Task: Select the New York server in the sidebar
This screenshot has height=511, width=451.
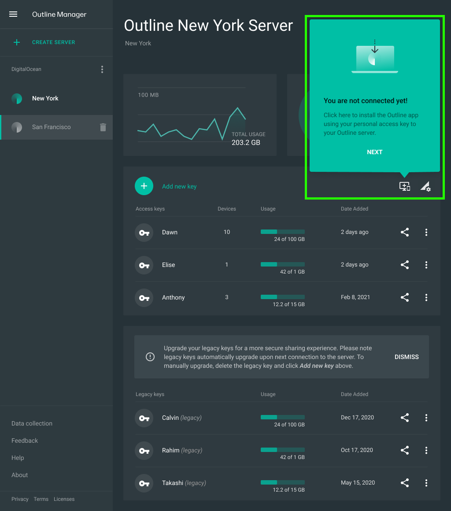Action: (x=45, y=99)
